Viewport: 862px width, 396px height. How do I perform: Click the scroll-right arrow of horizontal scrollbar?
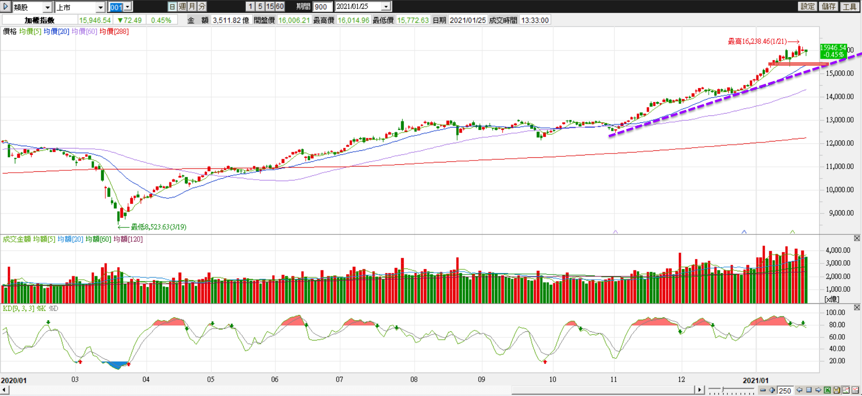point(699,390)
